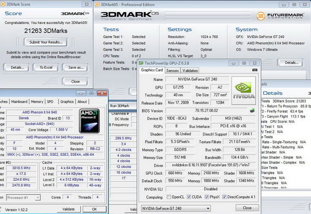
Task: Toggle the OpenCL checkbox
Action: coord(169,197)
